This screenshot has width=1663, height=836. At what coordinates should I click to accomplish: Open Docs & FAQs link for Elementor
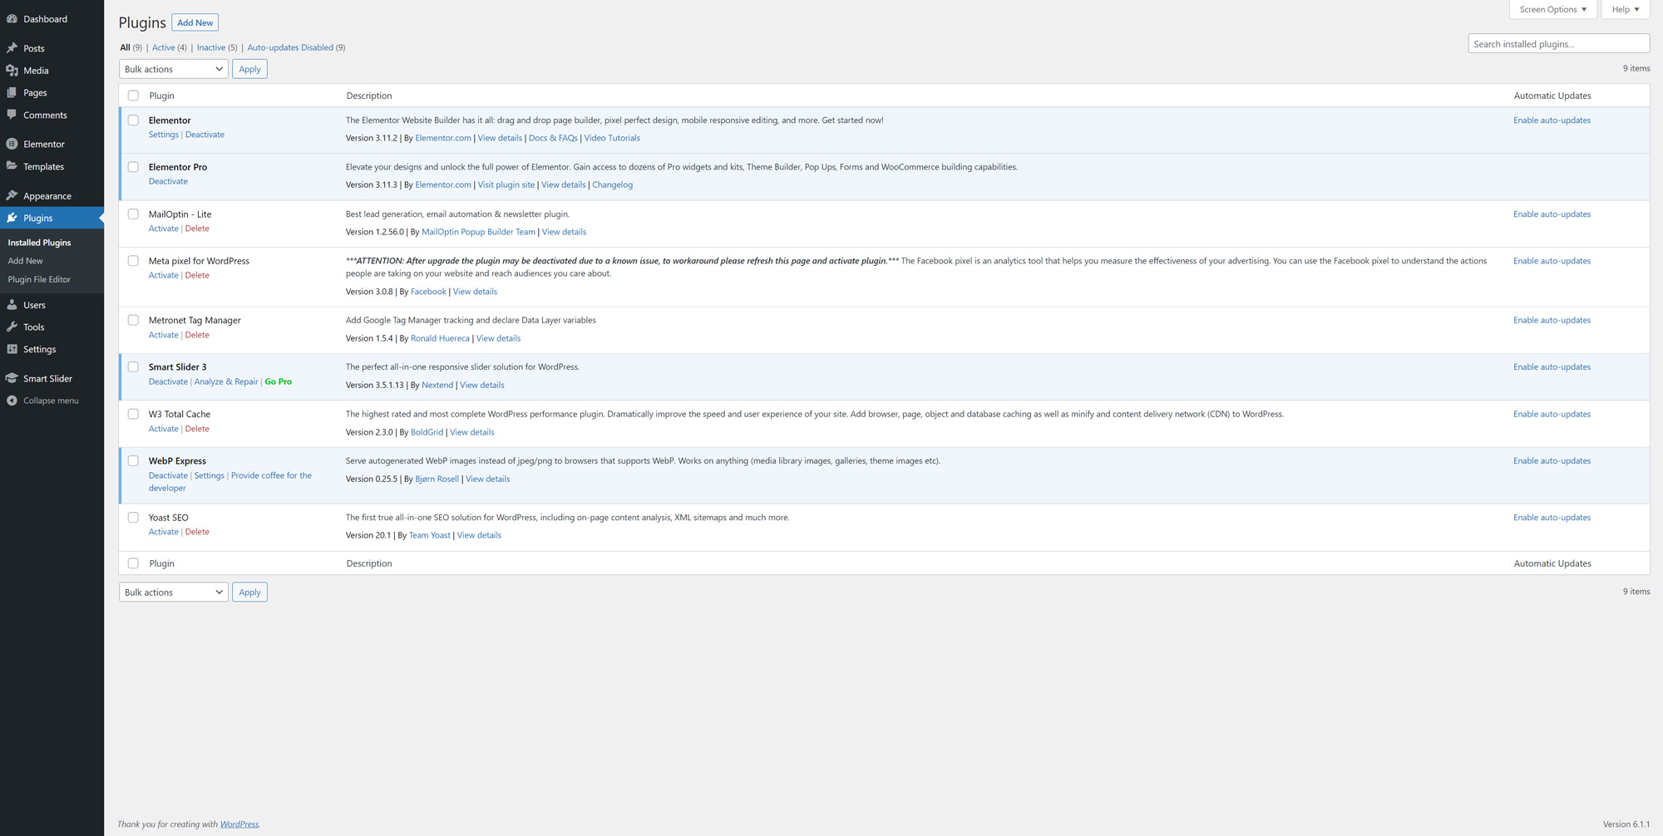tap(553, 138)
